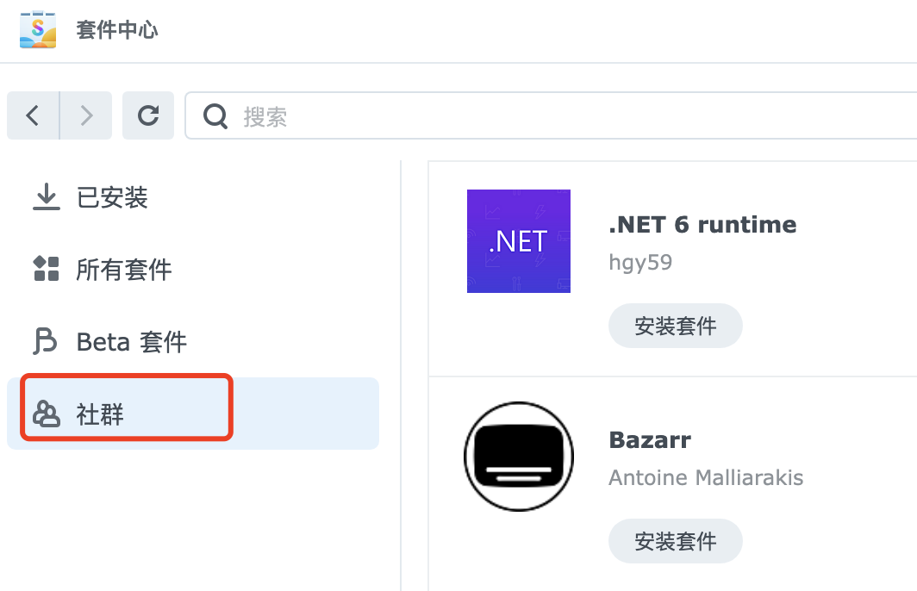
Task: Open the 已安装 text label in sidebar
Action: pyautogui.click(x=113, y=198)
